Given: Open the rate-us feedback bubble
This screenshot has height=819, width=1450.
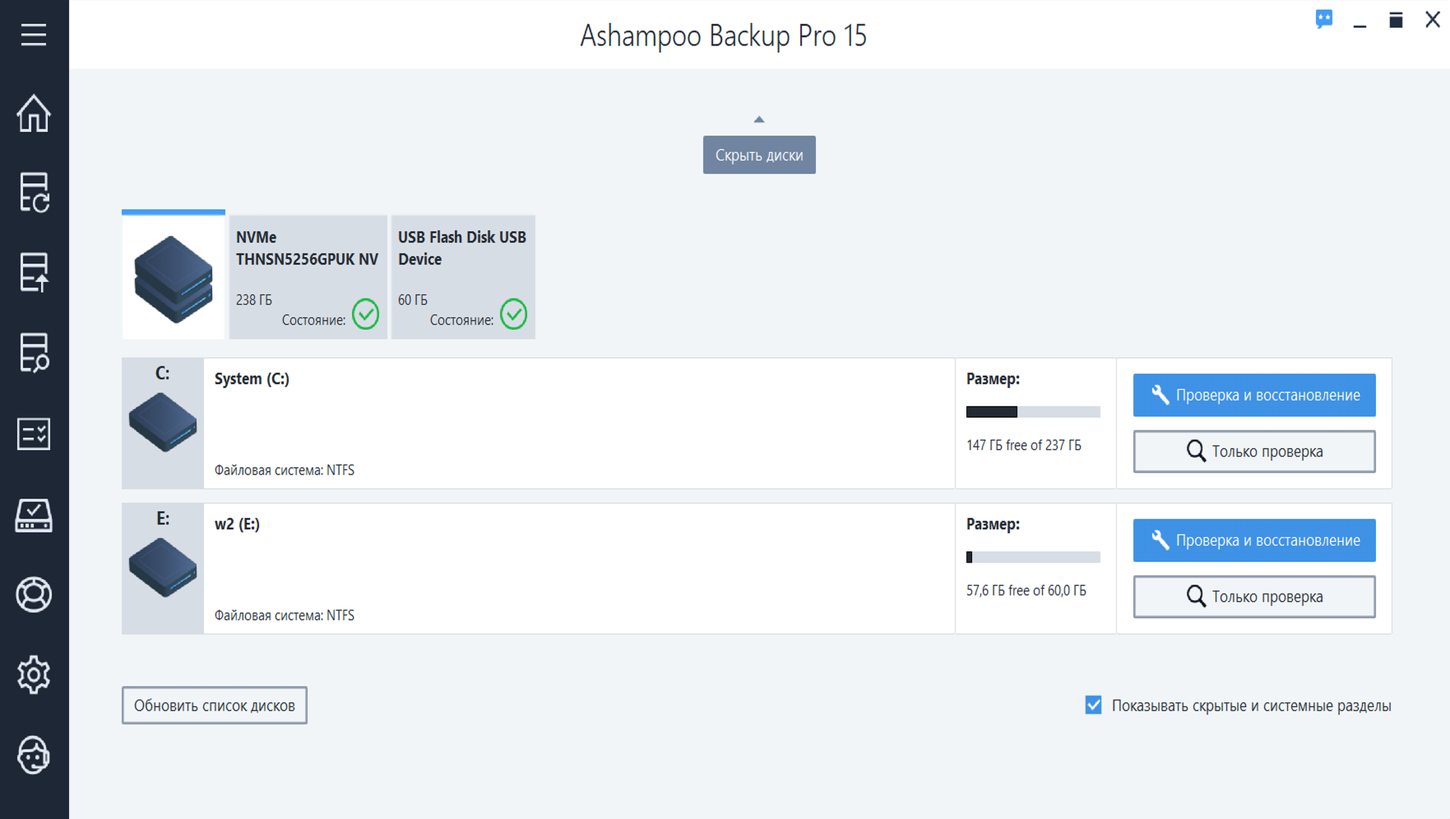Looking at the screenshot, I should (1325, 20).
